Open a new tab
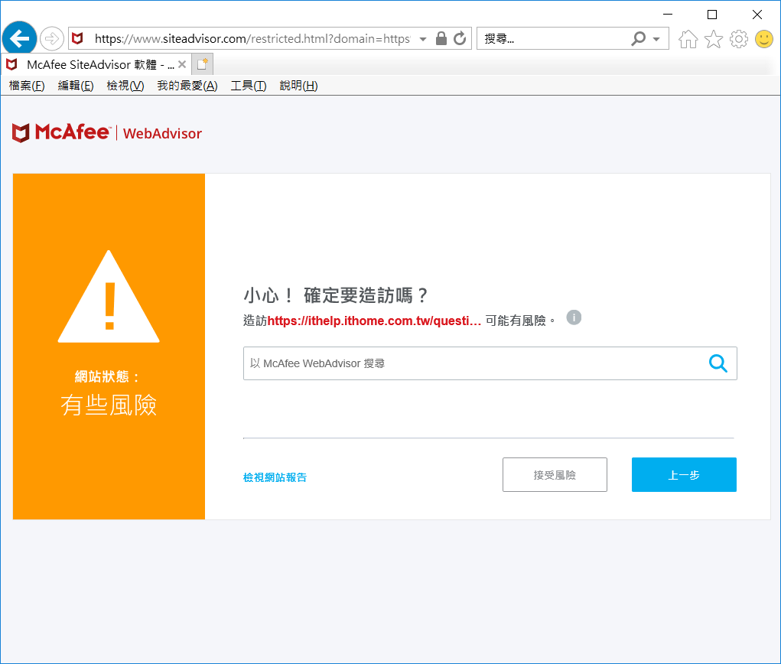This screenshot has height=664, width=781. point(202,64)
